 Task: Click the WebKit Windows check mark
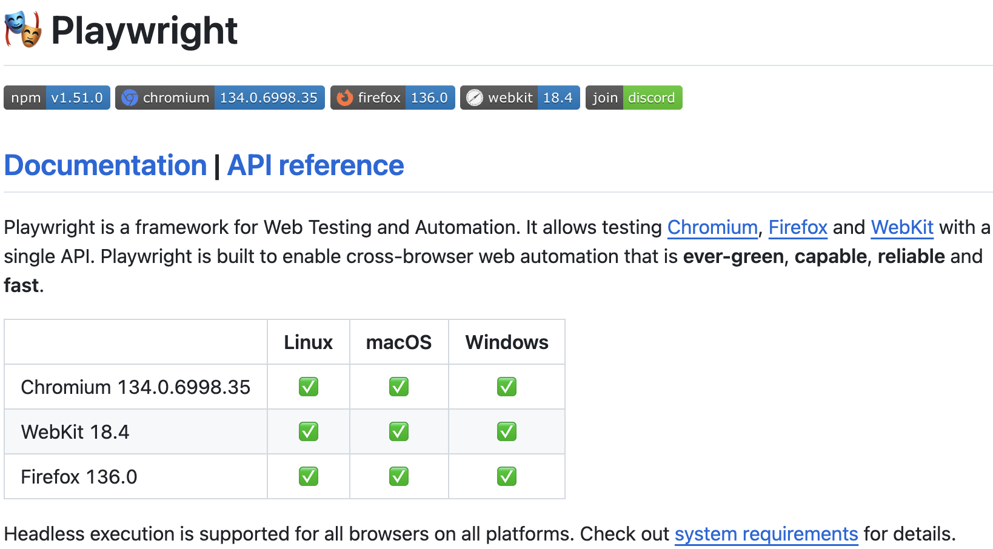click(507, 431)
